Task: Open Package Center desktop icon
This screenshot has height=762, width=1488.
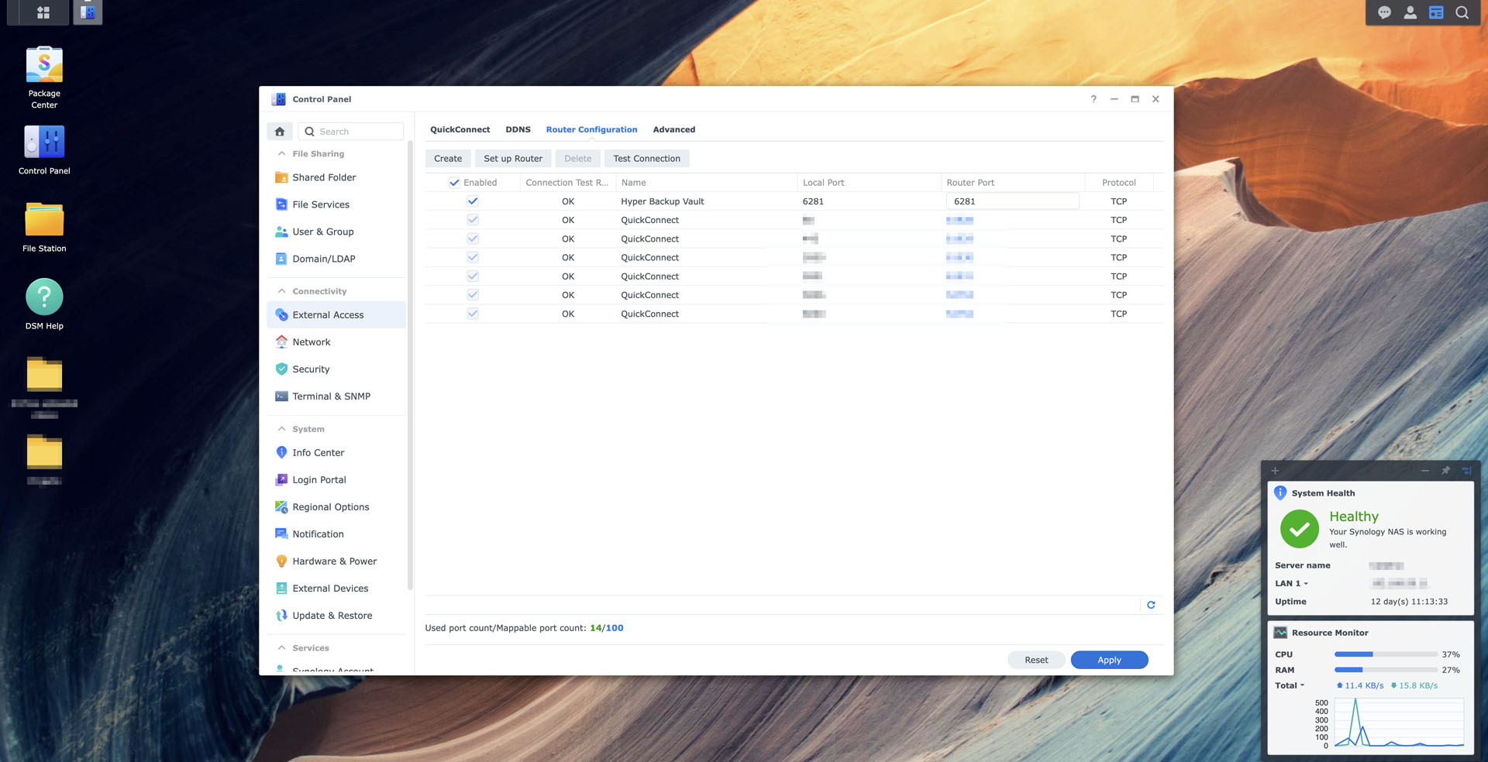Action: [x=44, y=77]
